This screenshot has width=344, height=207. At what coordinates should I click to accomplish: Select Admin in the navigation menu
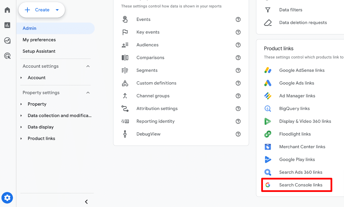[x=29, y=28]
